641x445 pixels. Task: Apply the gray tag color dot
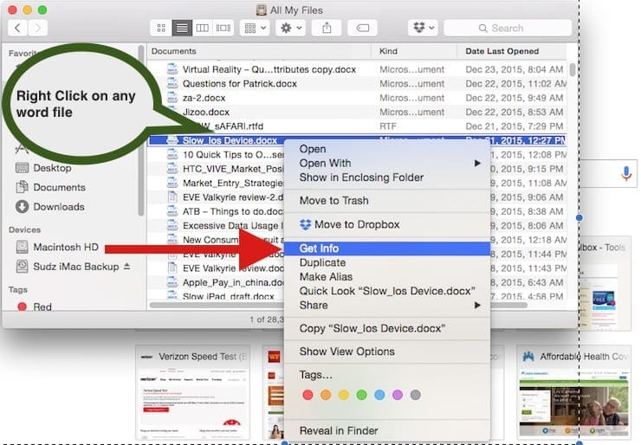pyautogui.click(x=415, y=395)
